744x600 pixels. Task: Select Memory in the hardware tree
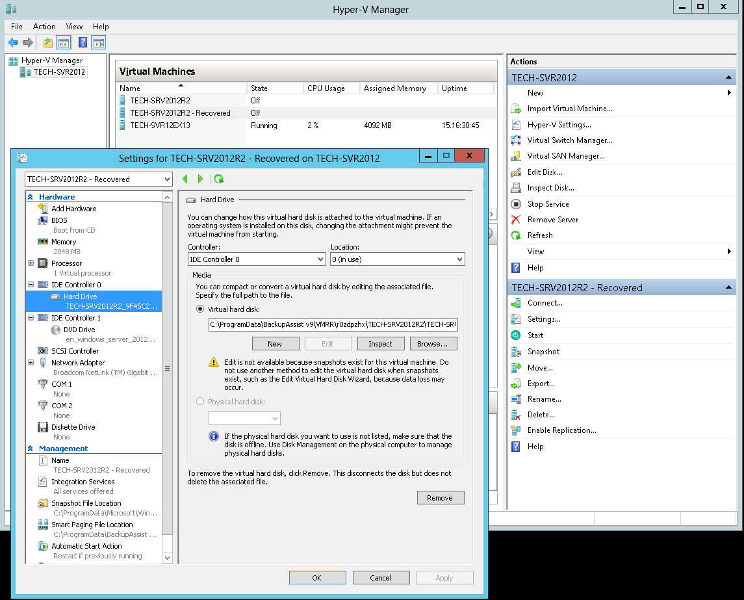64,242
